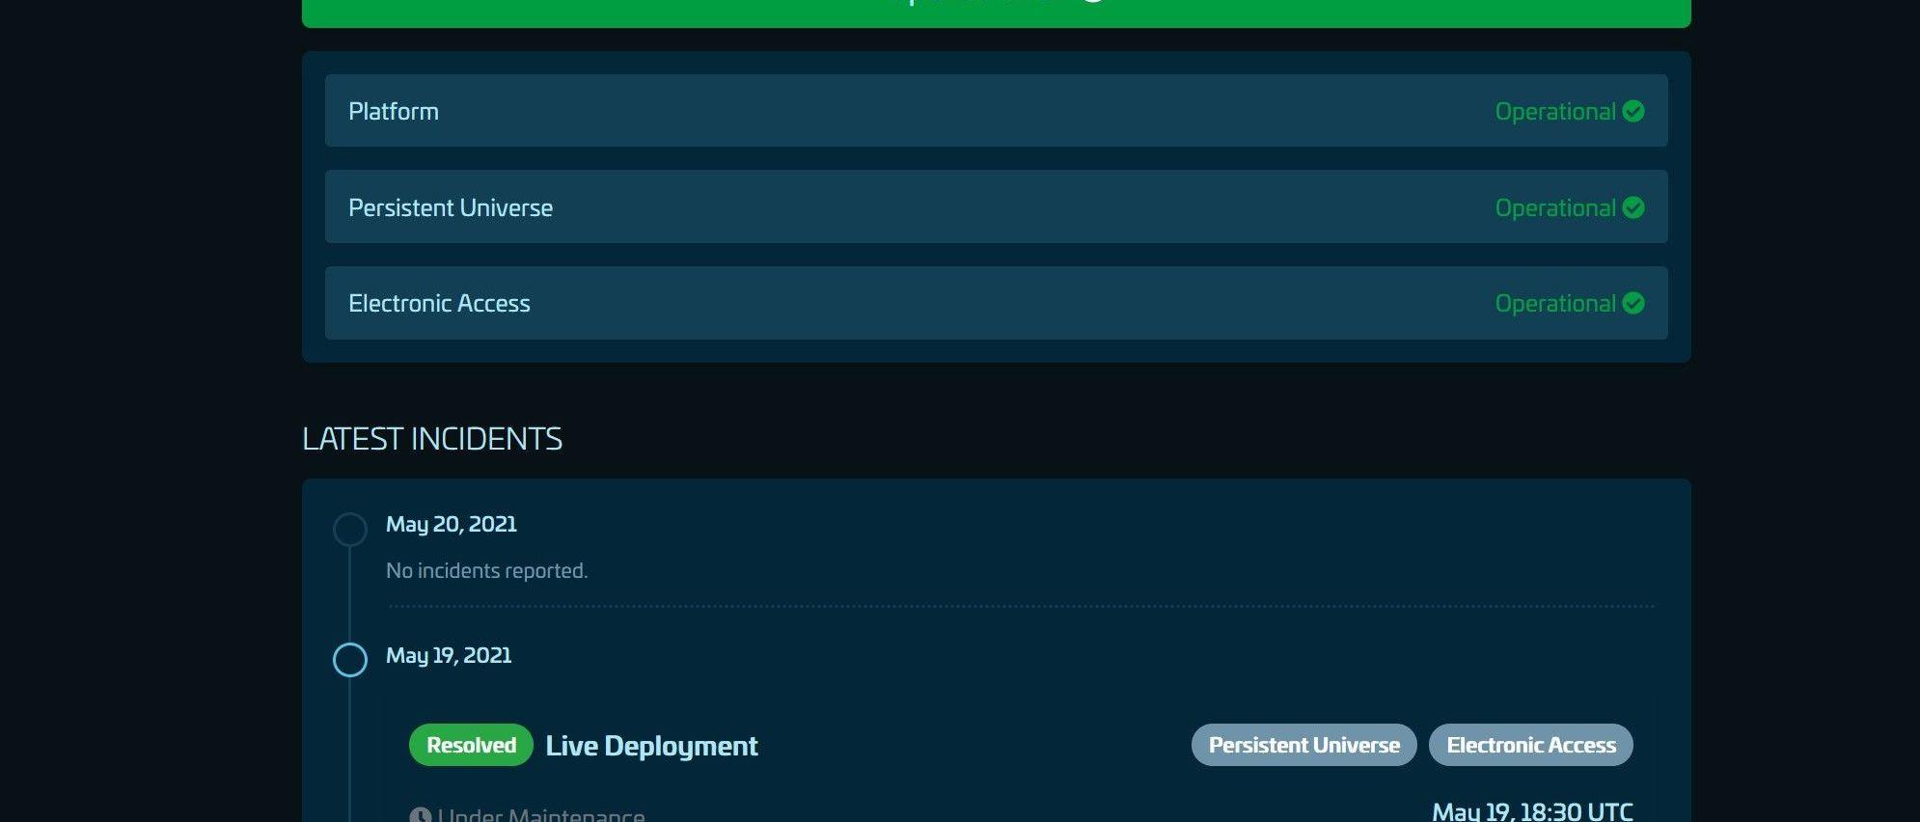Click the gray Electronic Access incident tag
1920x822 pixels.
pyautogui.click(x=1530, y=745)
